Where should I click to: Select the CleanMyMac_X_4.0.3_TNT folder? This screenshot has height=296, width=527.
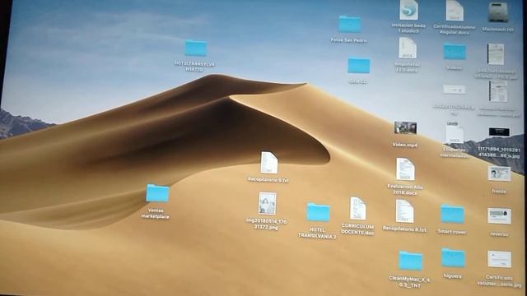pos(410,261)
